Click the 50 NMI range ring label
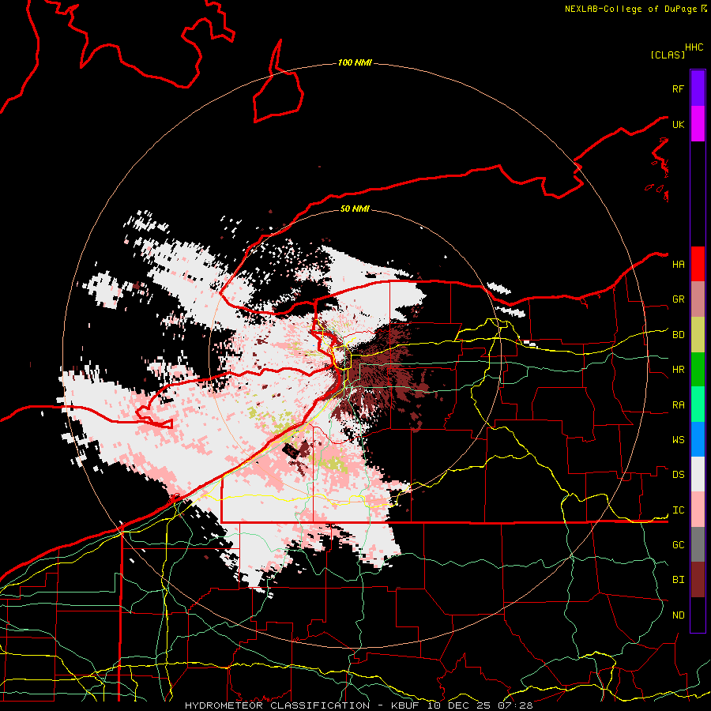 pos(355,209)
